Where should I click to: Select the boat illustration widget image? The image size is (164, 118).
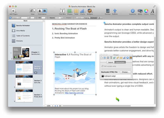75,73
